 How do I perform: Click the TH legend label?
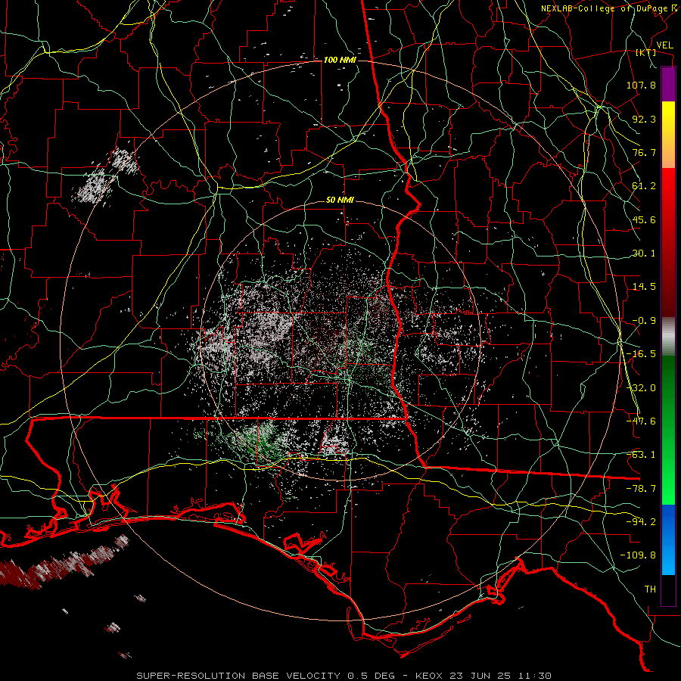(650, 589)
